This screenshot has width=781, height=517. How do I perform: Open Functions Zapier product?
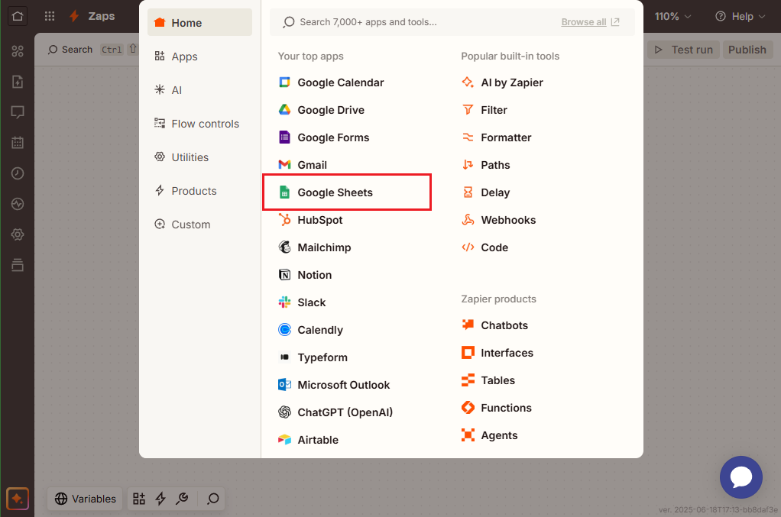496,408
